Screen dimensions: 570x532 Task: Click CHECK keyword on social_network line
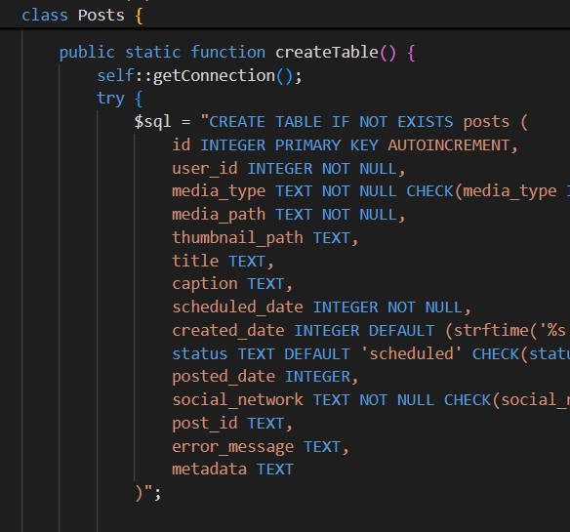(x=468, y=400)
